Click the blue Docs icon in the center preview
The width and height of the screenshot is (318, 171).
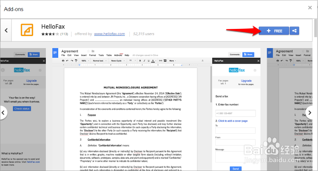55,53
